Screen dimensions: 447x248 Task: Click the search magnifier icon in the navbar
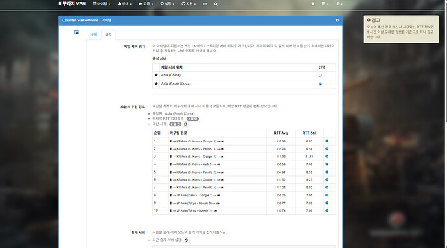click(x=216, y=4)
